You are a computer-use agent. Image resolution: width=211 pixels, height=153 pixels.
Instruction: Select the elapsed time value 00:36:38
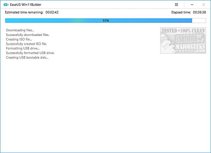click(199, 13)
